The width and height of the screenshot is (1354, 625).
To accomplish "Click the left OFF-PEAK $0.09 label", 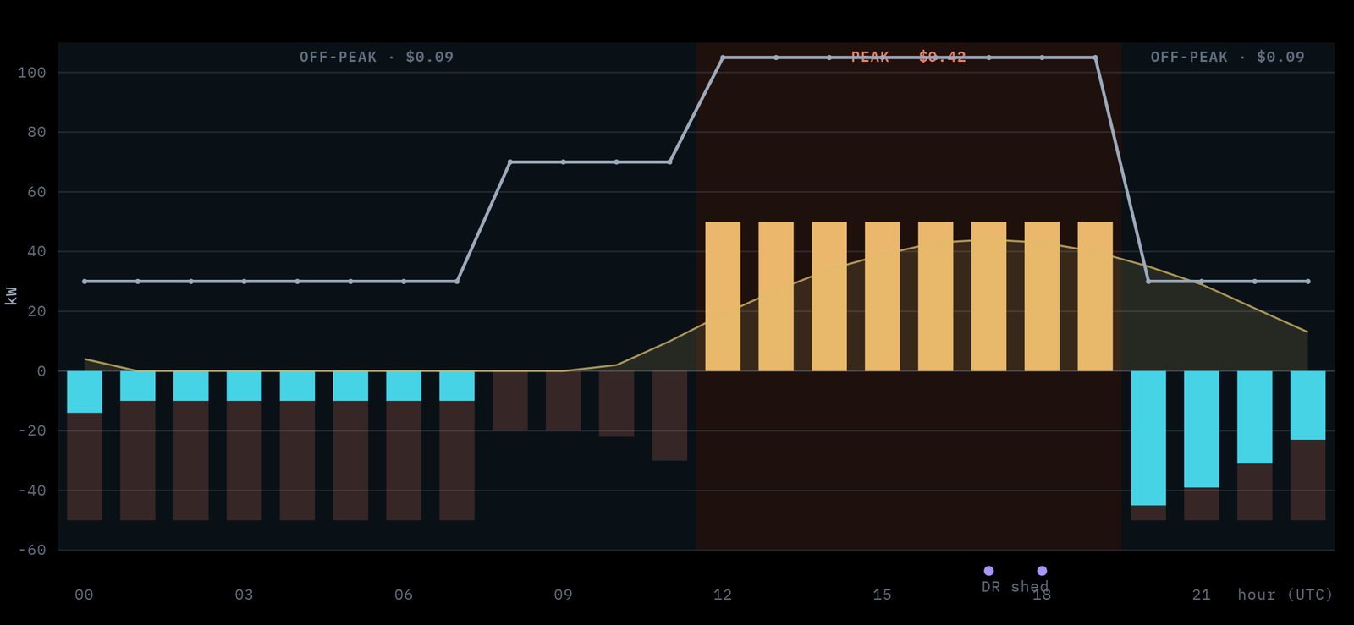I will point(377,57).
